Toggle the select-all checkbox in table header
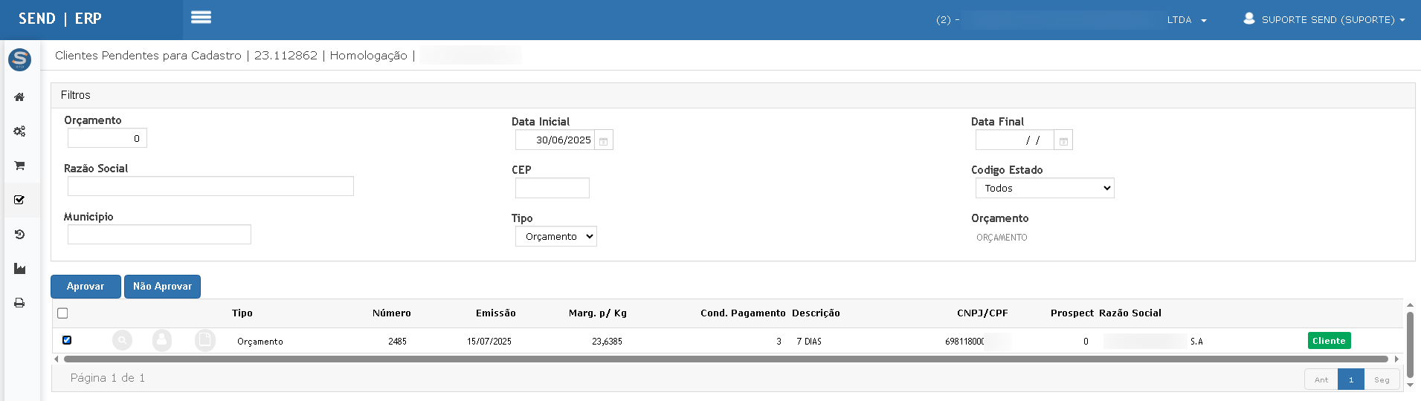 62,313
